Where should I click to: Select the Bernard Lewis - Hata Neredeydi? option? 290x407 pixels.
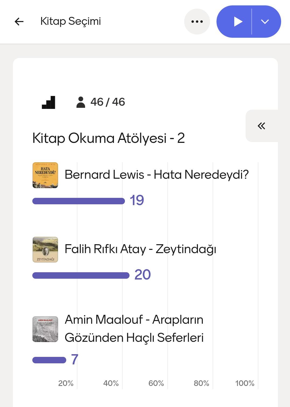[156, 175]
